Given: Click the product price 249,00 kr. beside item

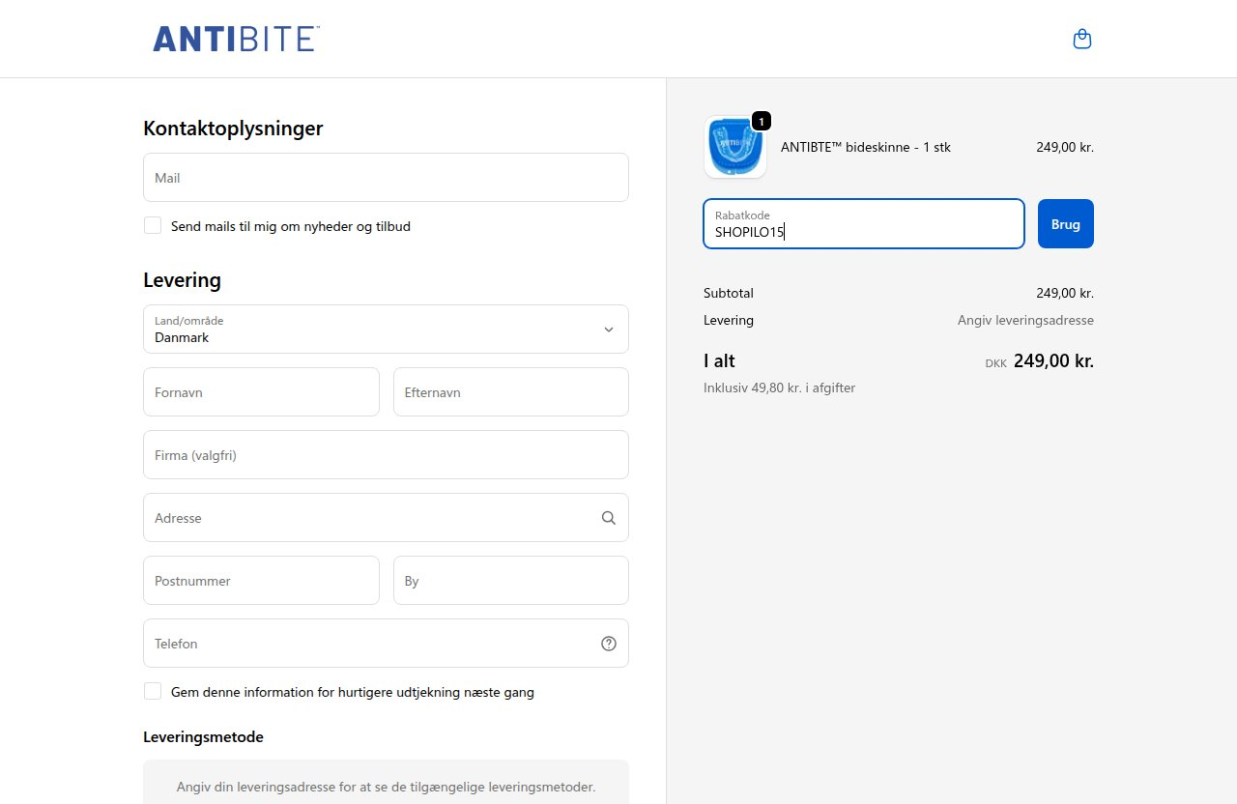Looking at the screenshot, I should tap(1065, 148).
